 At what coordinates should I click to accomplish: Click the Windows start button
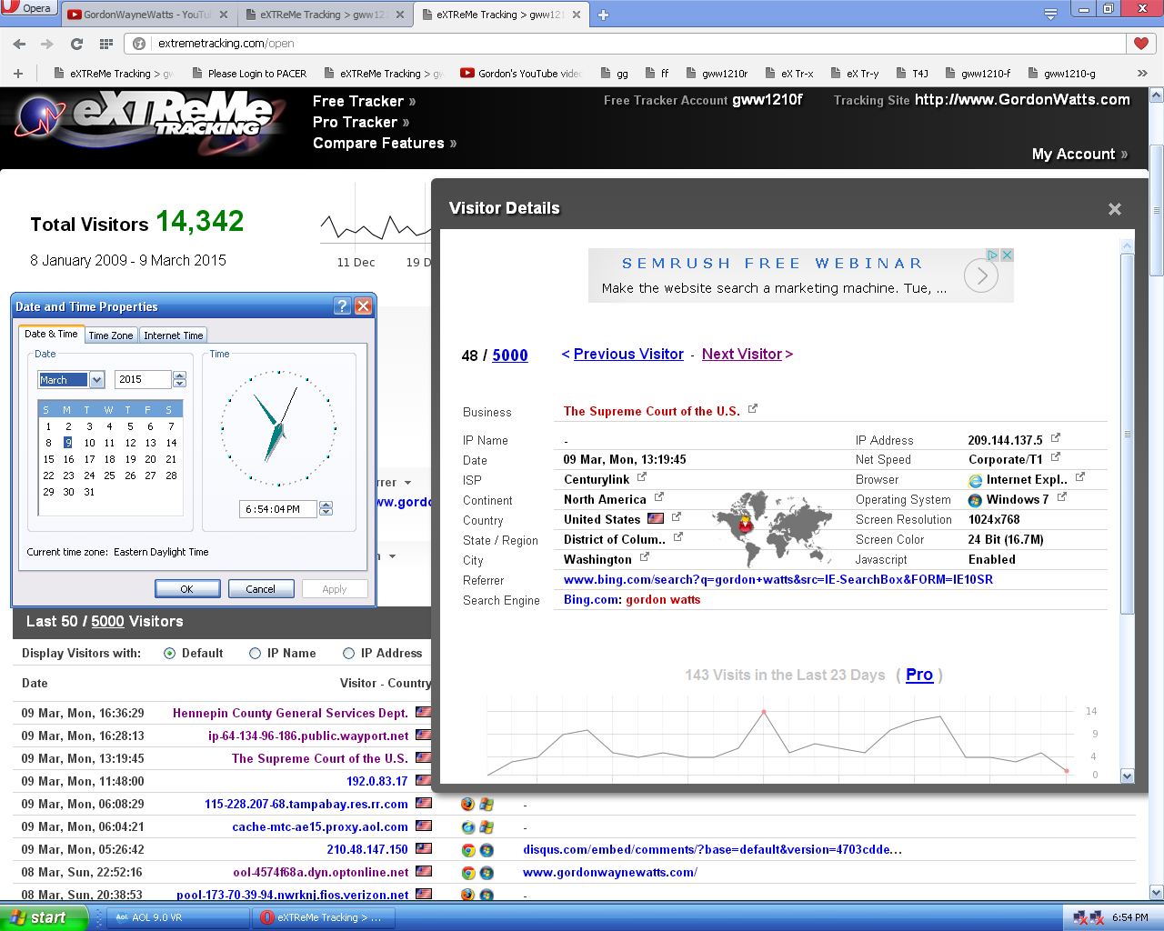click(x=43, y=917)
